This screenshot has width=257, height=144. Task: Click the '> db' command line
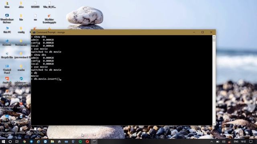pyautogui.click(x=34, y=73)
